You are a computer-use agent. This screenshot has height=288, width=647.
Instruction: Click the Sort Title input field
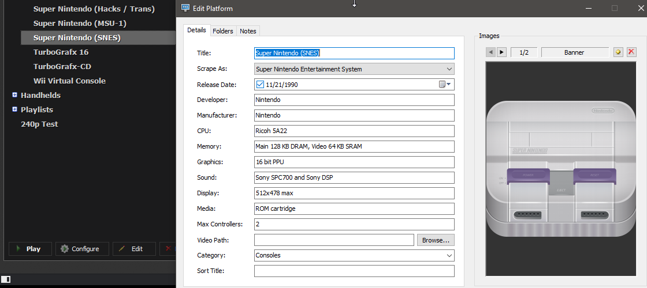click(x=354, y=271)
